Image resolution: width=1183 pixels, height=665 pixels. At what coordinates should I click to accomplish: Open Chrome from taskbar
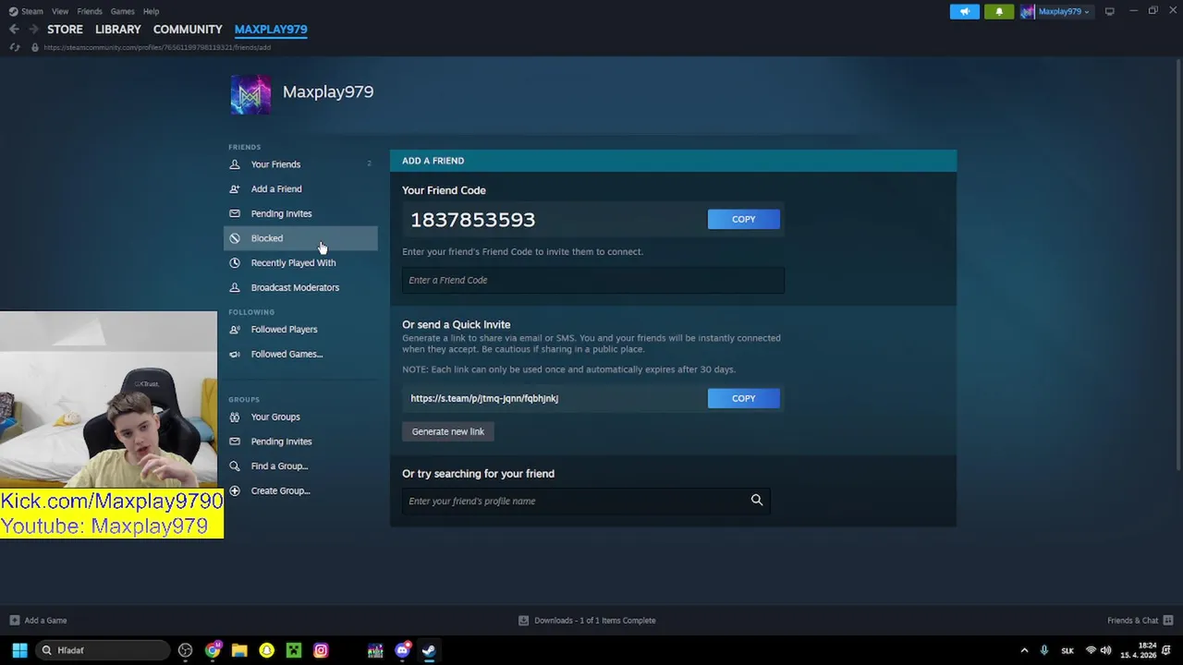(213, 650)
